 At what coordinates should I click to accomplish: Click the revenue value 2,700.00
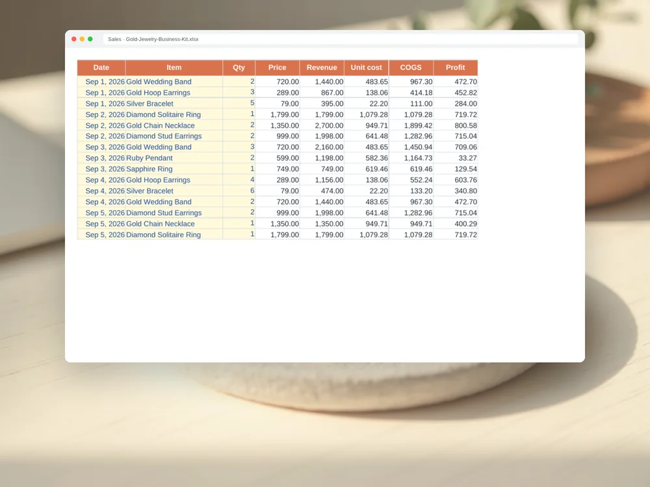[x=329, y=125]
